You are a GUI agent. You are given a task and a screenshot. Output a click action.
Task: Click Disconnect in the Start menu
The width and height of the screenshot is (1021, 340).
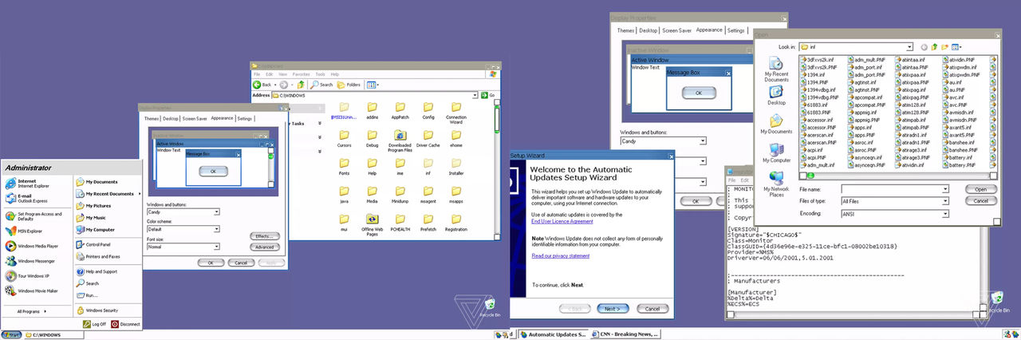(125, 324)
